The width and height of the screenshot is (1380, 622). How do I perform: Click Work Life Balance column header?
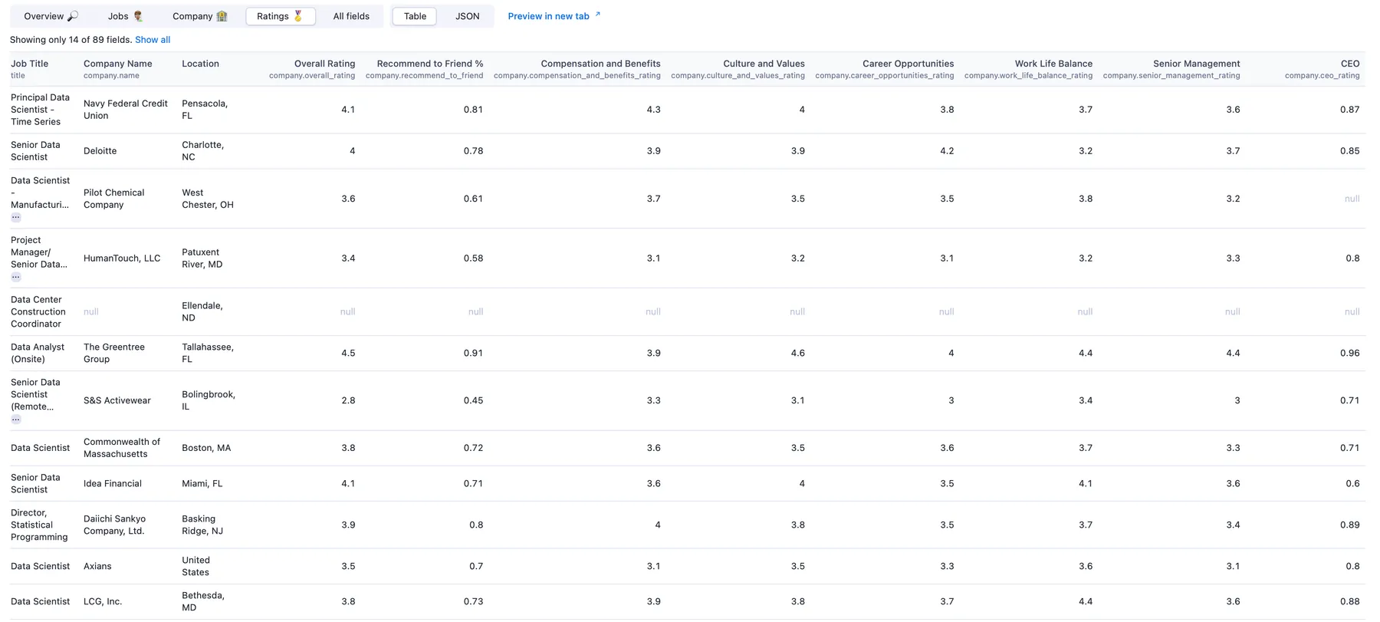pyautogui.click(x=1053, y=64)
